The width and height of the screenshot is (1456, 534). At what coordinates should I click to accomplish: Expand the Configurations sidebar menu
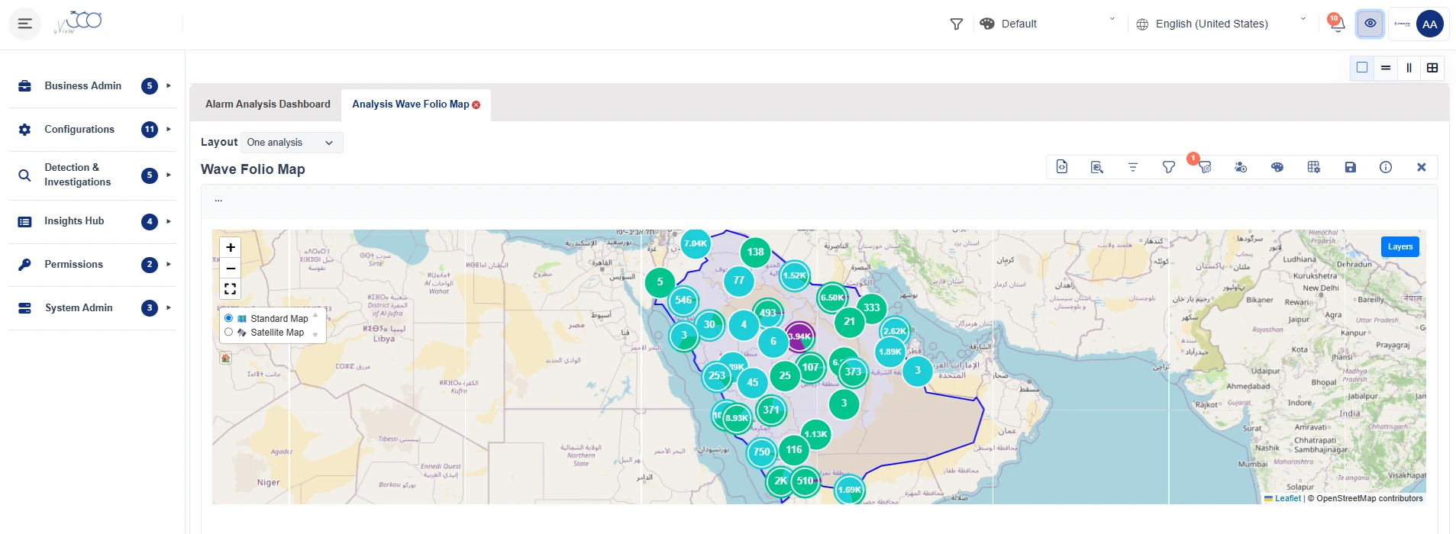pos(92,130)
